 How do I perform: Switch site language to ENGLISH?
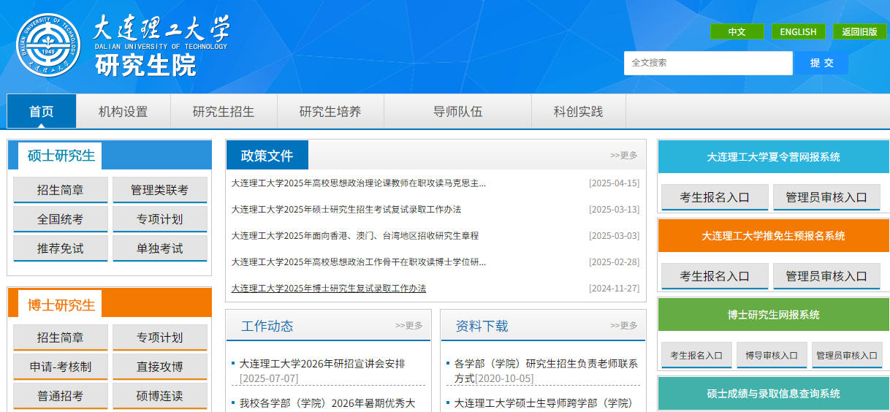point(798,31)
